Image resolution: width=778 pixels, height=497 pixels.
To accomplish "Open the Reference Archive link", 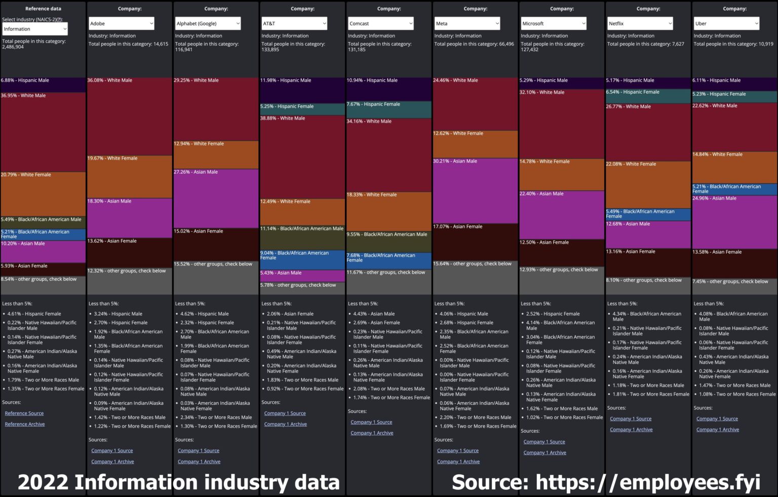I will [25, 424].
